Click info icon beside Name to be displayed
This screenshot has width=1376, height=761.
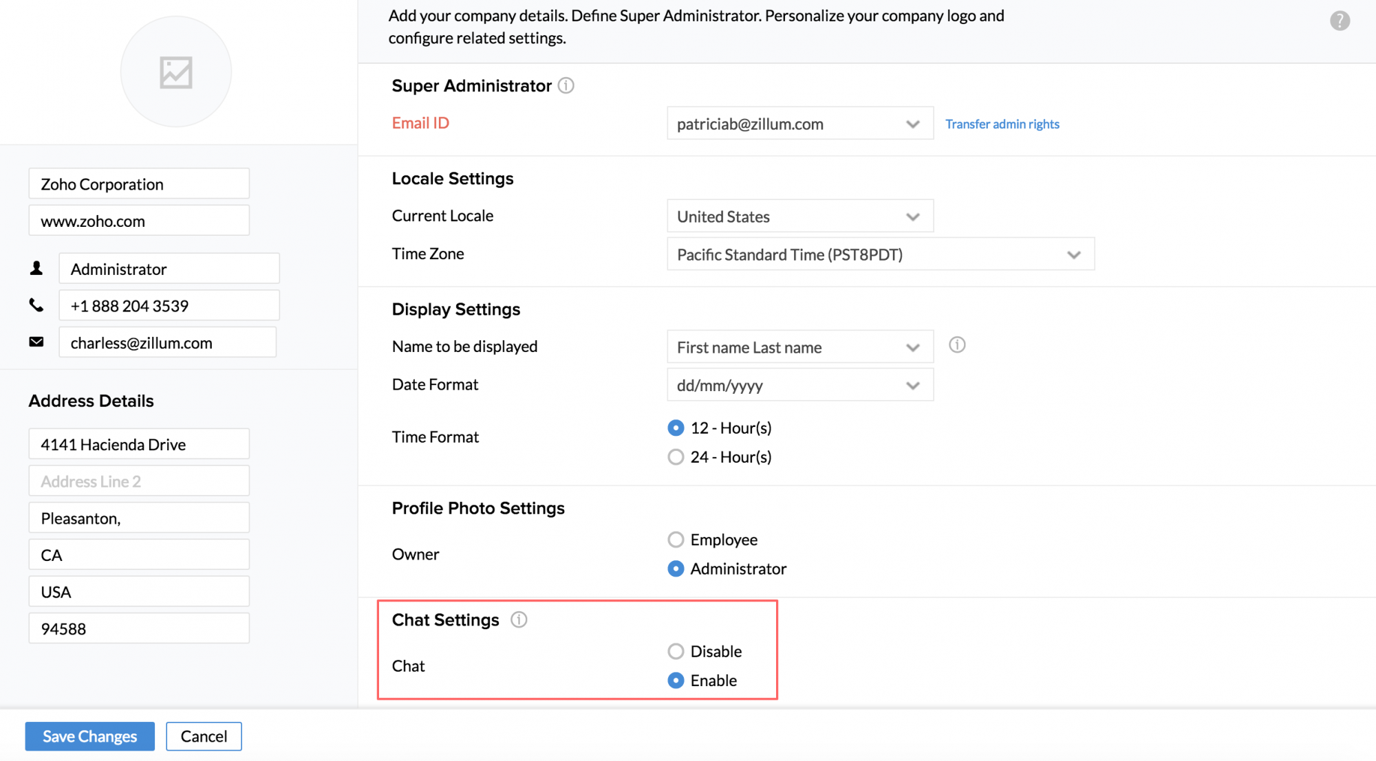click(x=957, y=344)
